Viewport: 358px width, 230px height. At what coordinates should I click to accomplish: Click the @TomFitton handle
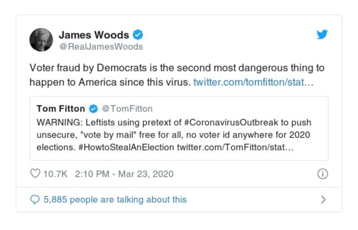(x=127, y=108)
